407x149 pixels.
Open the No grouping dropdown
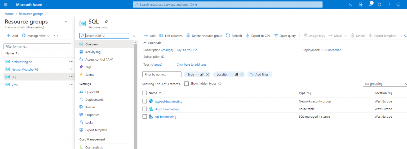tap(385, 84)
